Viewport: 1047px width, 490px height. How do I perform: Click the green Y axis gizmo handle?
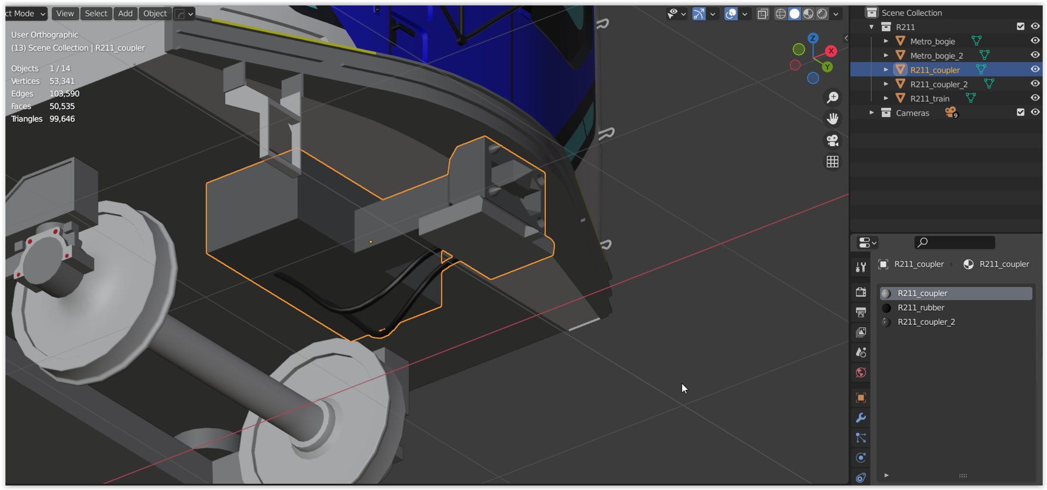click(x=827, y=66)
